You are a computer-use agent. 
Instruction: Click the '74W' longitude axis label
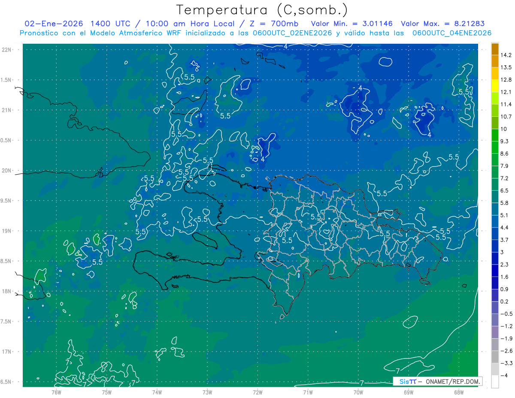tap(157, 392)
